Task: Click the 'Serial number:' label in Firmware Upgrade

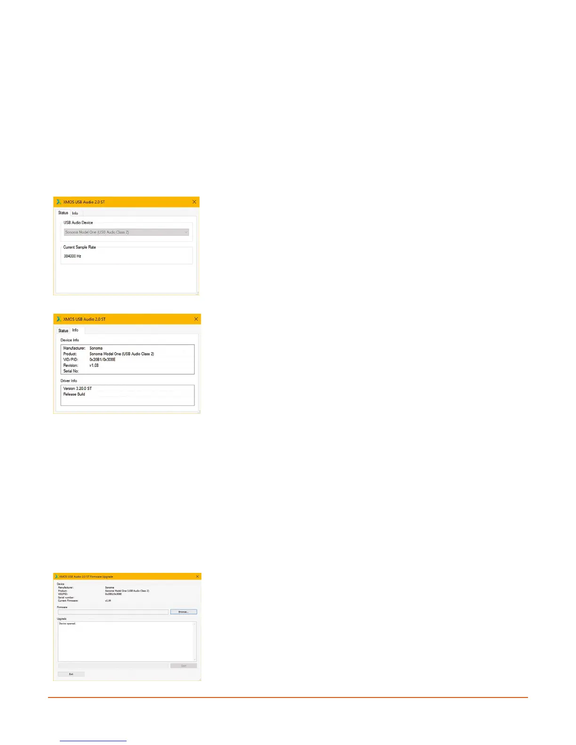Action: pyautogui.click(x=66, y=597)
